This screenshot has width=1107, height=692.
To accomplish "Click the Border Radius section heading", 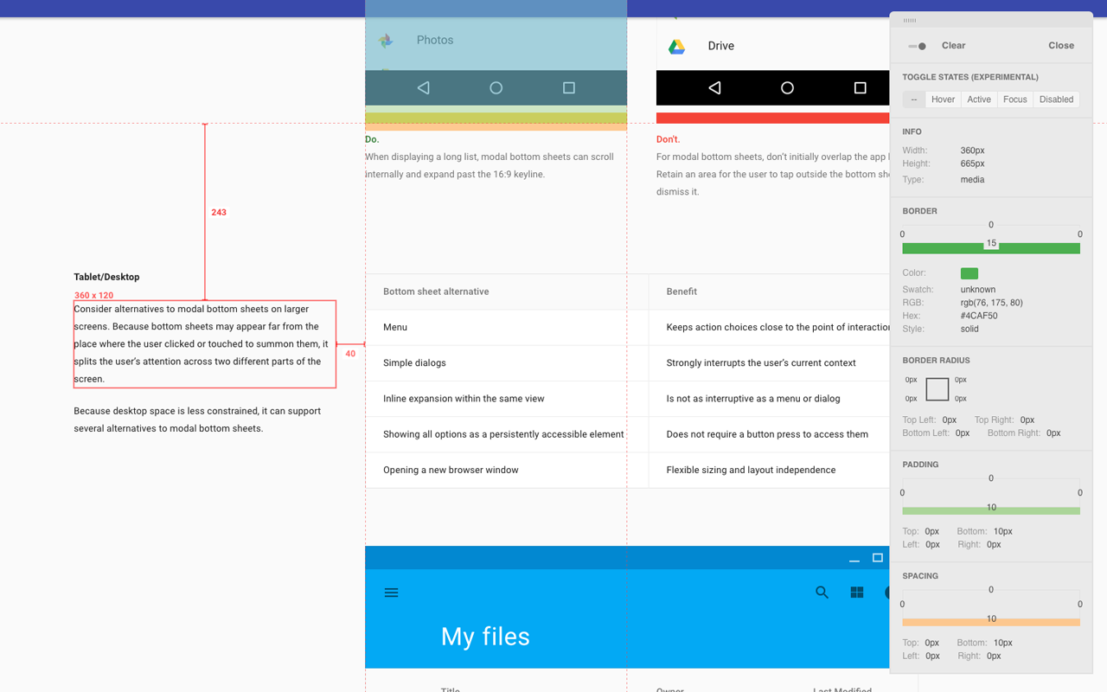I will (936, 360).
